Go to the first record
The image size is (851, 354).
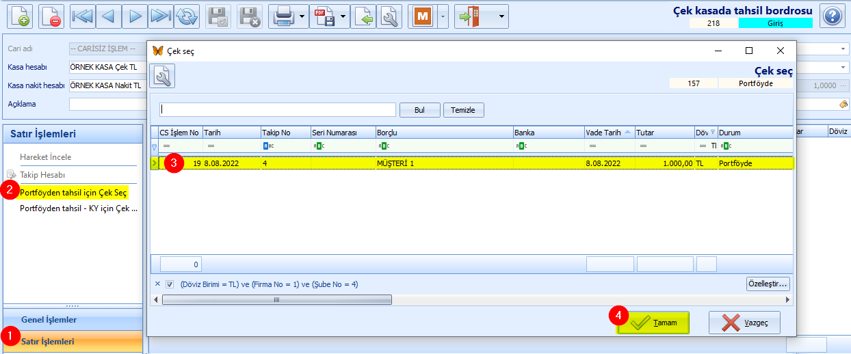point(82,16)
